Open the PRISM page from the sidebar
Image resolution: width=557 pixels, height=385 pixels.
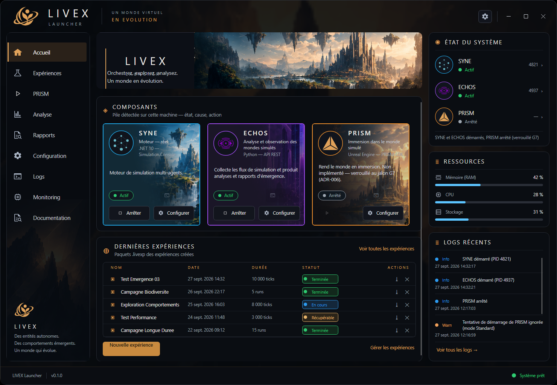(47, 94)
